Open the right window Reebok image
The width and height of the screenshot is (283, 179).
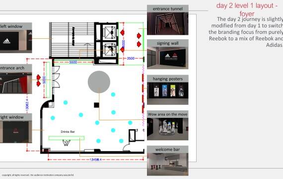16,132
